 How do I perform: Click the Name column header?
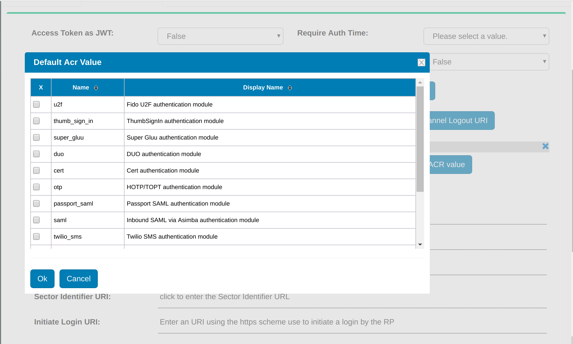tap(81, 88)
